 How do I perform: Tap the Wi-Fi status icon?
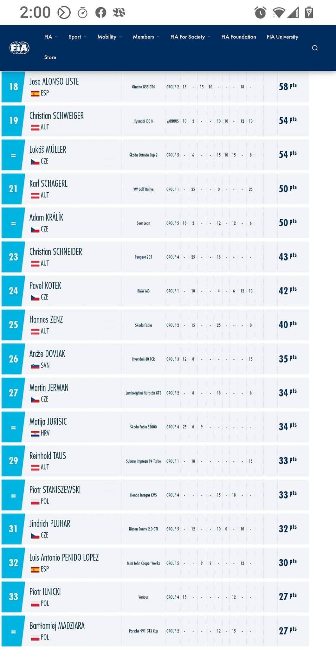279,13
